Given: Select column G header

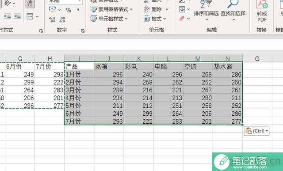Looking at the screenshot, I should 20,58.
